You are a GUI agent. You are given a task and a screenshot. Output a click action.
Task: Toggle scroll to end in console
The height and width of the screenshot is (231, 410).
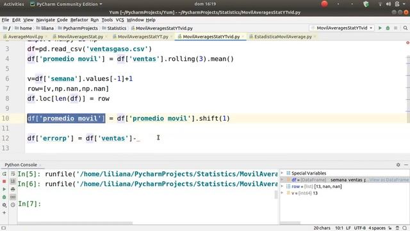click(13, 181)
